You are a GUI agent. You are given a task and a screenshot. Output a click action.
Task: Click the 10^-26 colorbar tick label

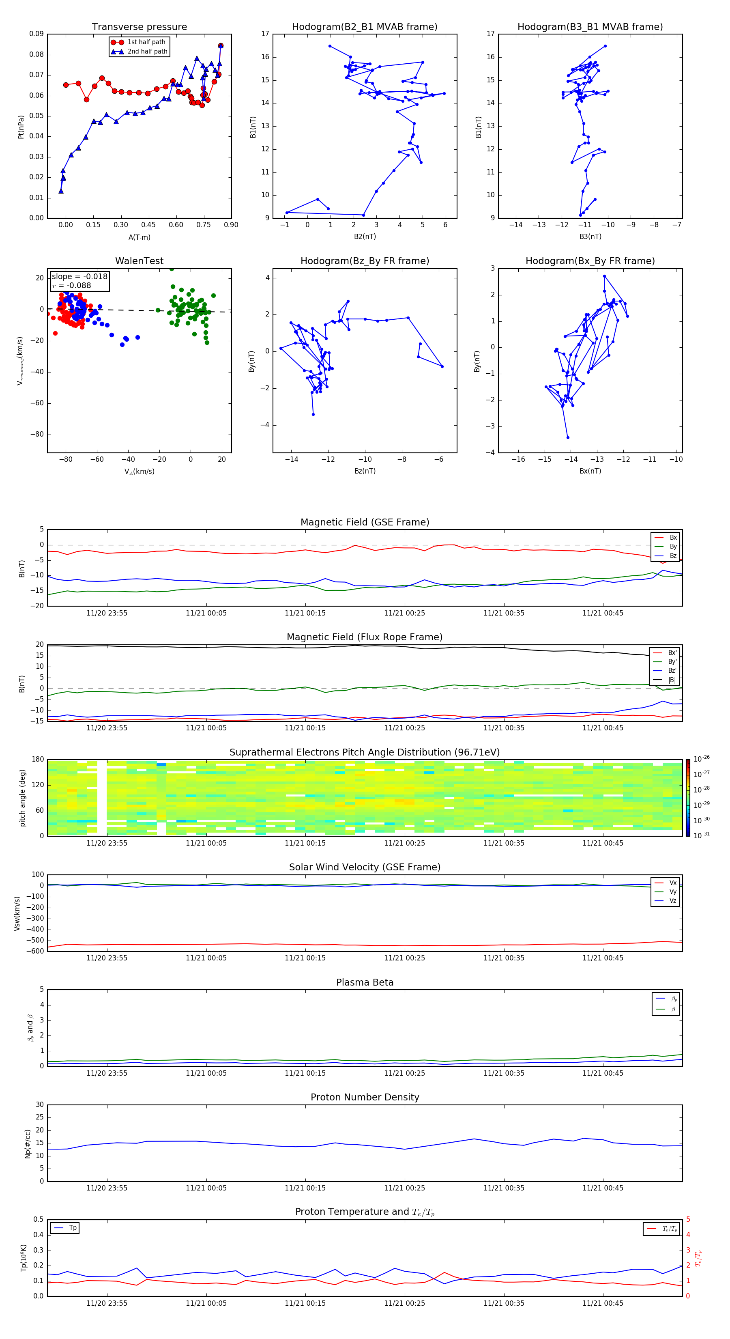pyautogui.click(x=702, y=760)
